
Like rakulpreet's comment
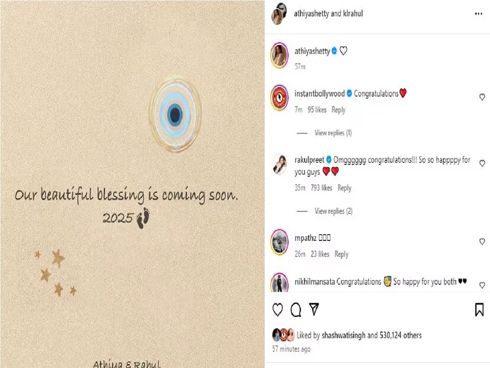pos(482,163)
